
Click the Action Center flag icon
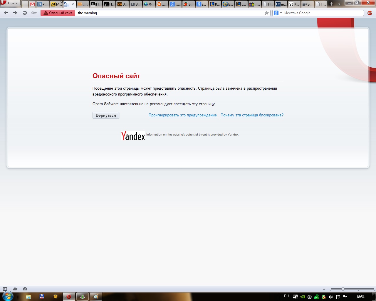[x=345, y=297]
